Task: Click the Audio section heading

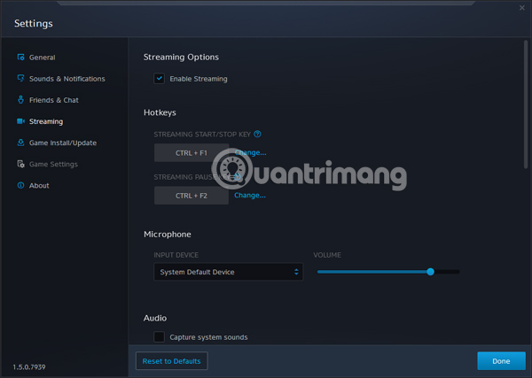Action: pyautogui.click(x=155, y=318)
